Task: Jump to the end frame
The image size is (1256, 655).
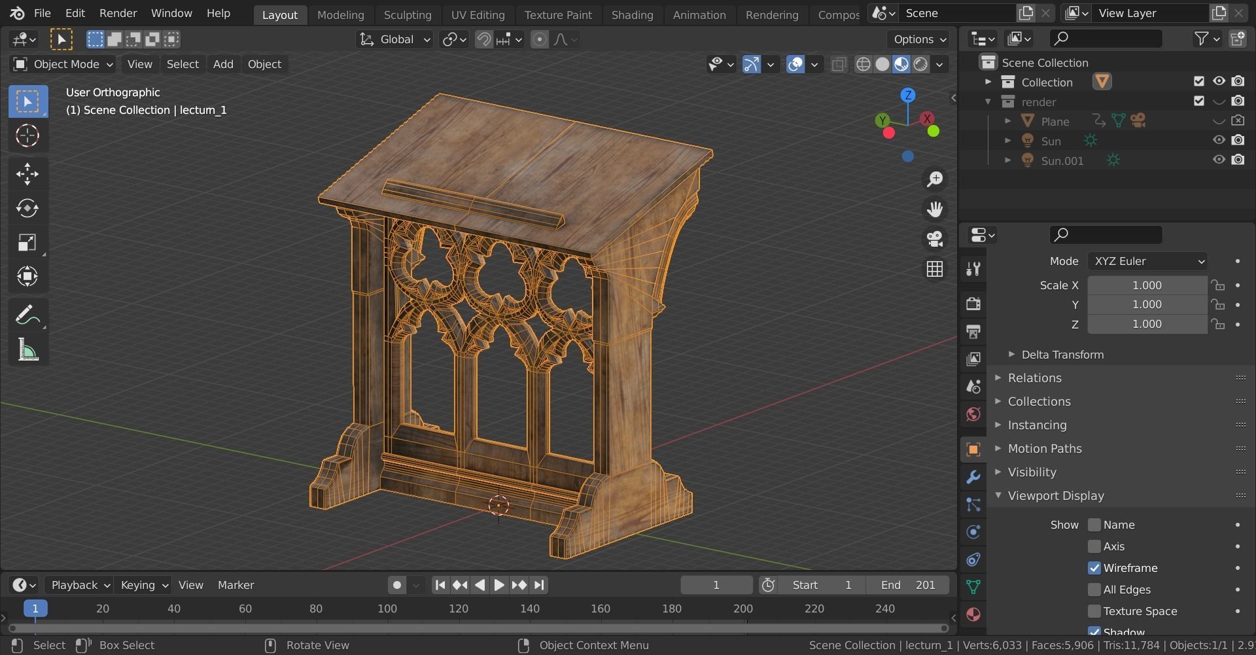Action: tap(539, 585)
